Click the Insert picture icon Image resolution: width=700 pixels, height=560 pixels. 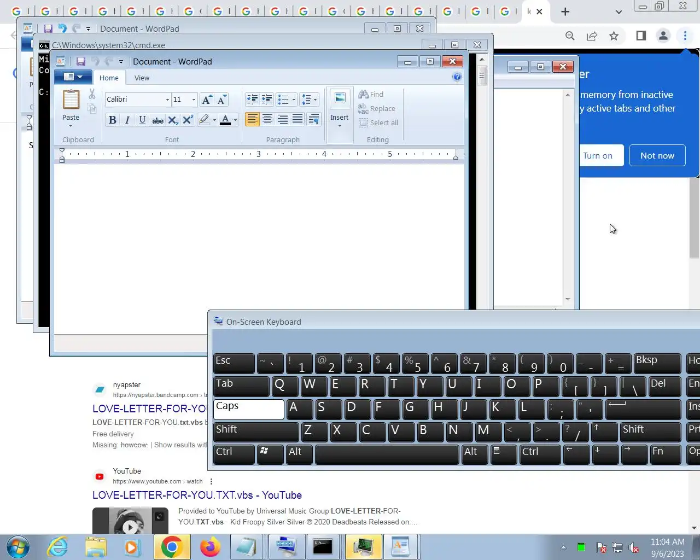tap(340, 98)
